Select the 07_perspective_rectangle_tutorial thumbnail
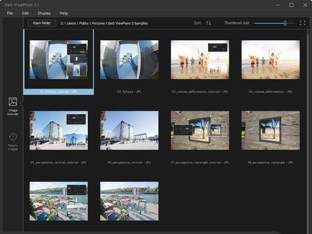Viewport: 312px width, 234px height. click(200, 130)
